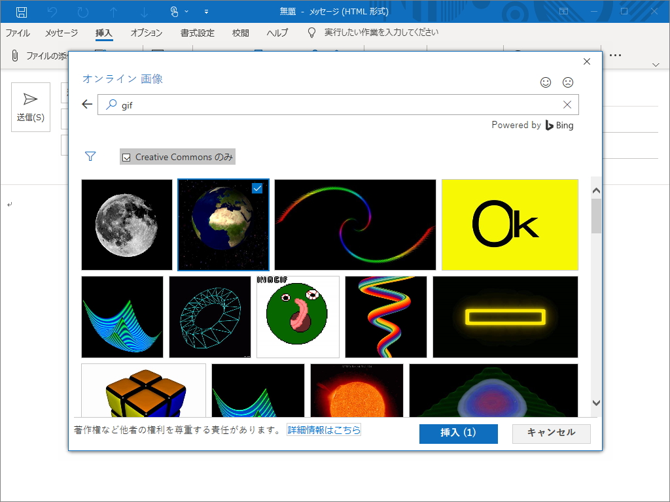Send negative feedback with the frown icon
Viewport: 670px width, 502px height.
click(567, 82)
